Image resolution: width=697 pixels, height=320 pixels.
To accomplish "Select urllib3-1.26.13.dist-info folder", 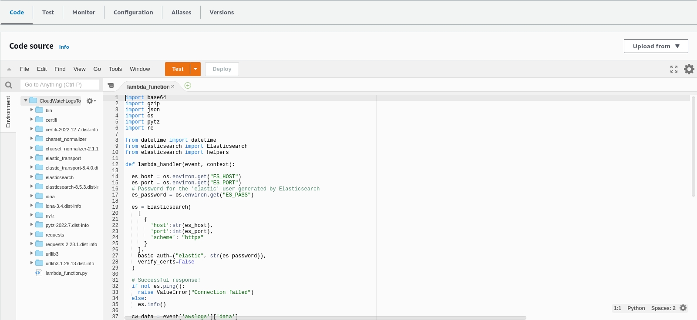I will point(70,263).
